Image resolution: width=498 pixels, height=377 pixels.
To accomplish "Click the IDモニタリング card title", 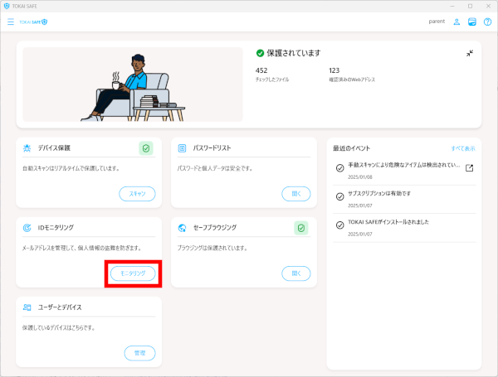I will 56,228.
